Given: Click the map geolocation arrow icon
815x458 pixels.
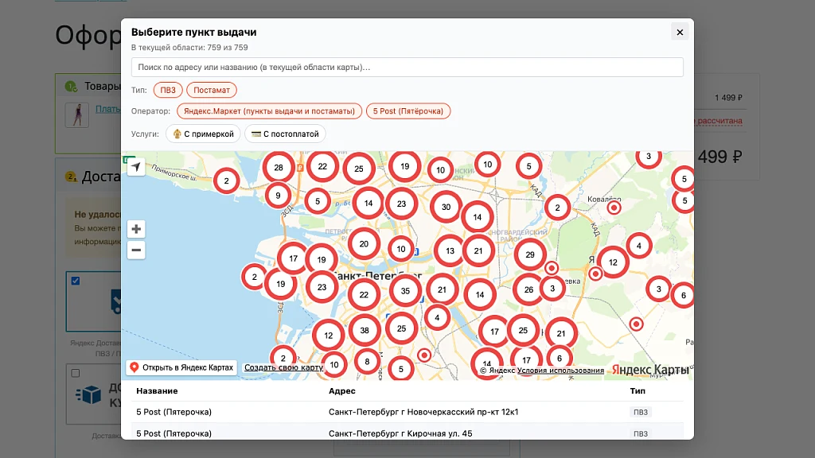Looking at the screenshot, I should pyautogui.click(x=136, y=167).
